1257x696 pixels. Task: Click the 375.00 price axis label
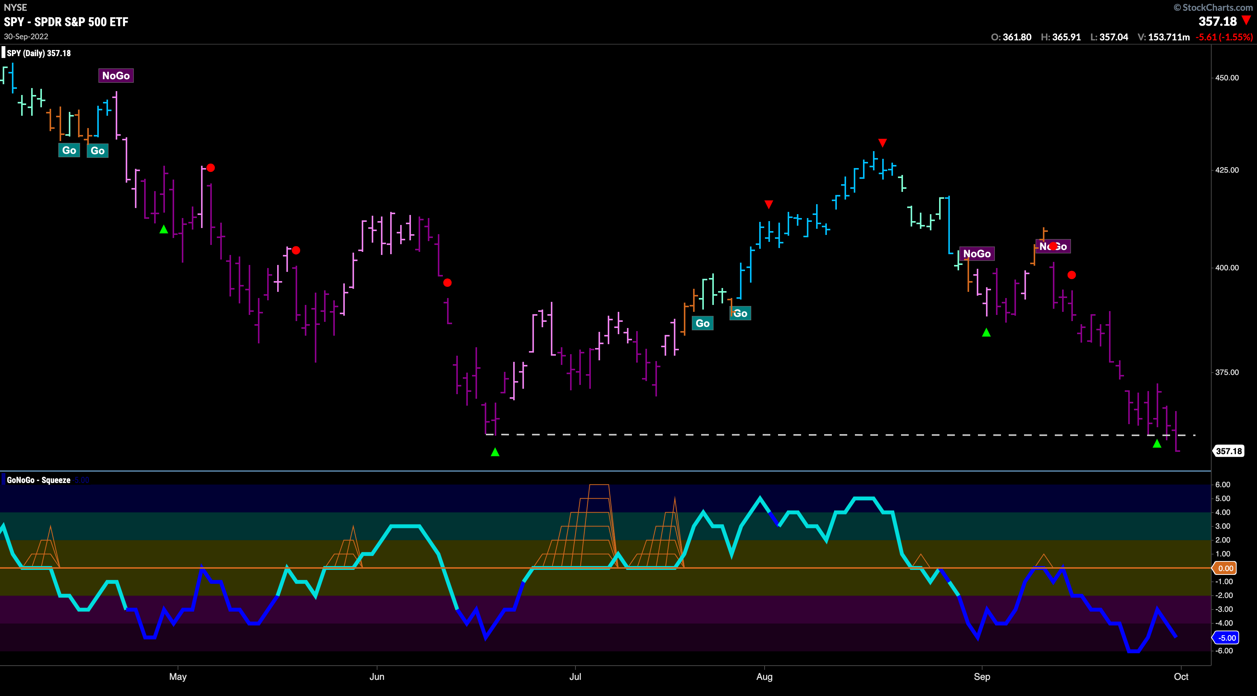[1227, 372]
